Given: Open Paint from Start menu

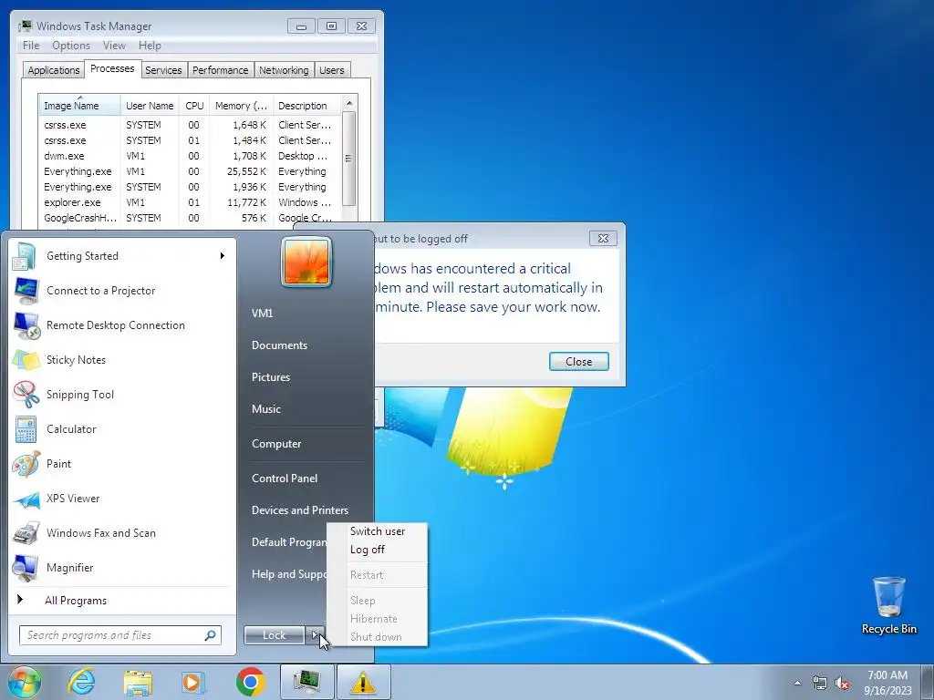Looking at the screenshot, I should [122, 464].
